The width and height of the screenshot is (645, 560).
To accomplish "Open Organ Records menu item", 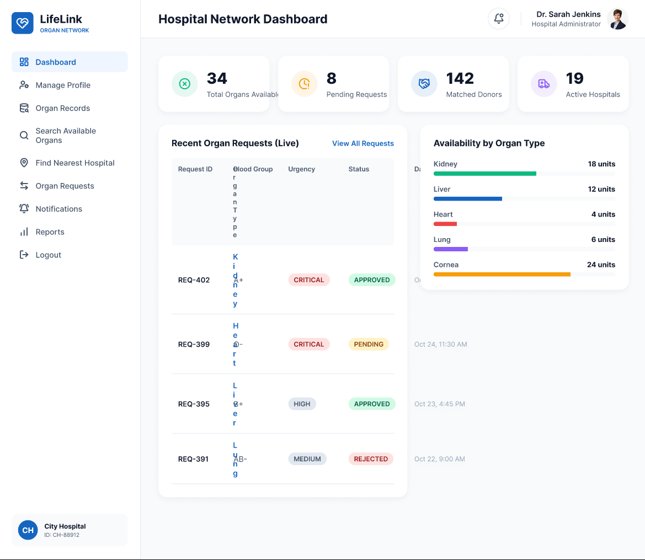I will tap(70, 108).
